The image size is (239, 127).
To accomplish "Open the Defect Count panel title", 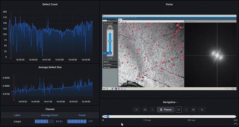I will [x=50, y=4].
